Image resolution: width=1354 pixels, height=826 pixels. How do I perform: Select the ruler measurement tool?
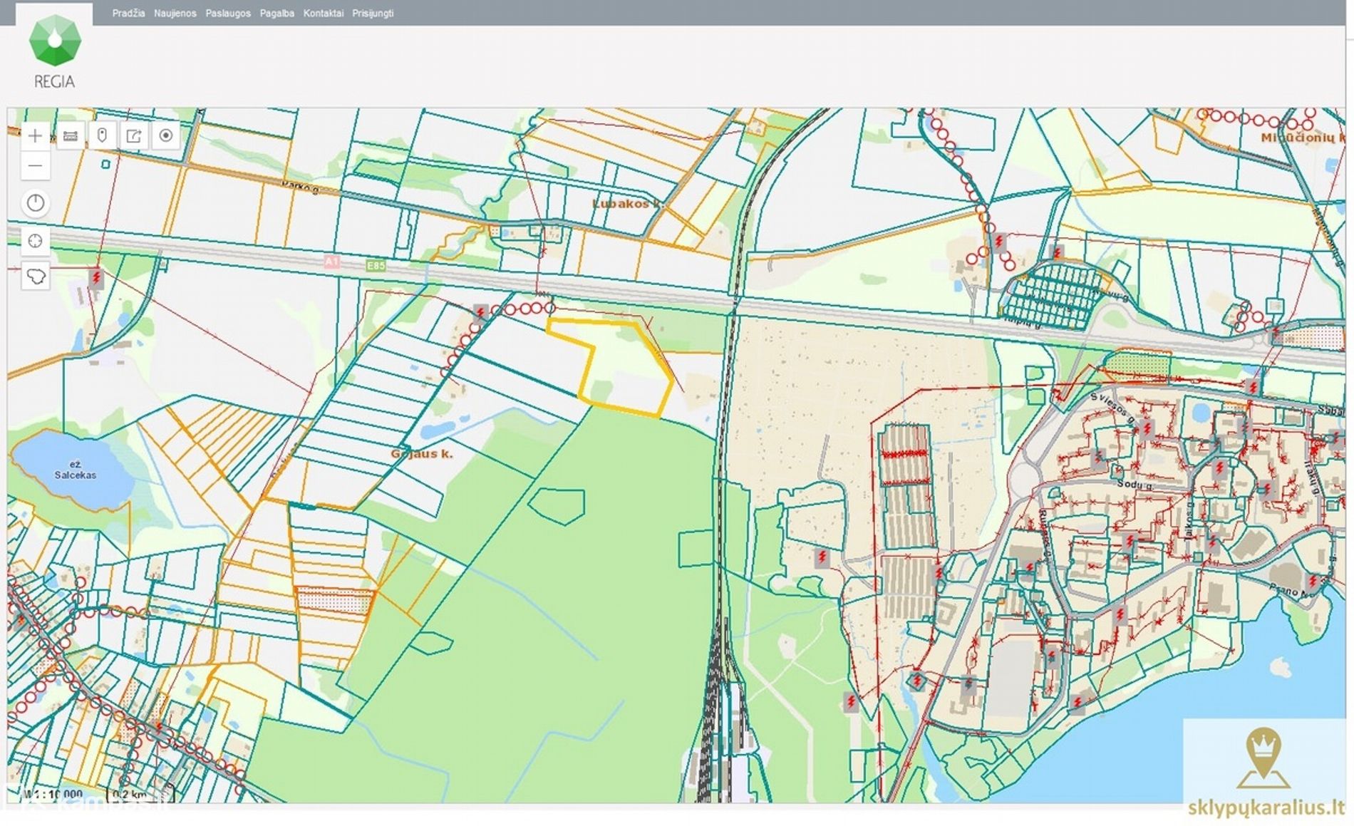tap(70, 135)
